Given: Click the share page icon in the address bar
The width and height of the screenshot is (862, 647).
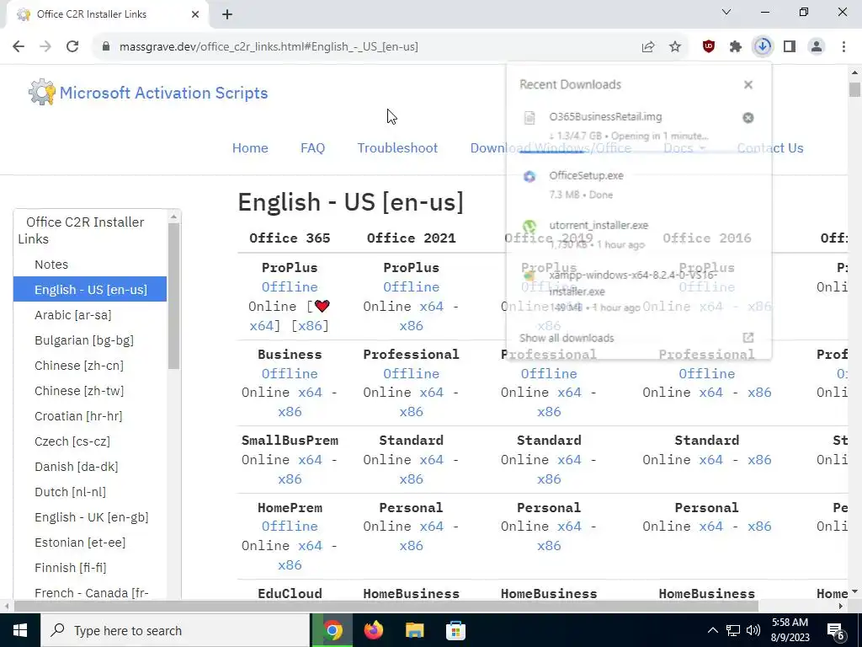Looking at the screenshot, I should (x=648, y=47).
